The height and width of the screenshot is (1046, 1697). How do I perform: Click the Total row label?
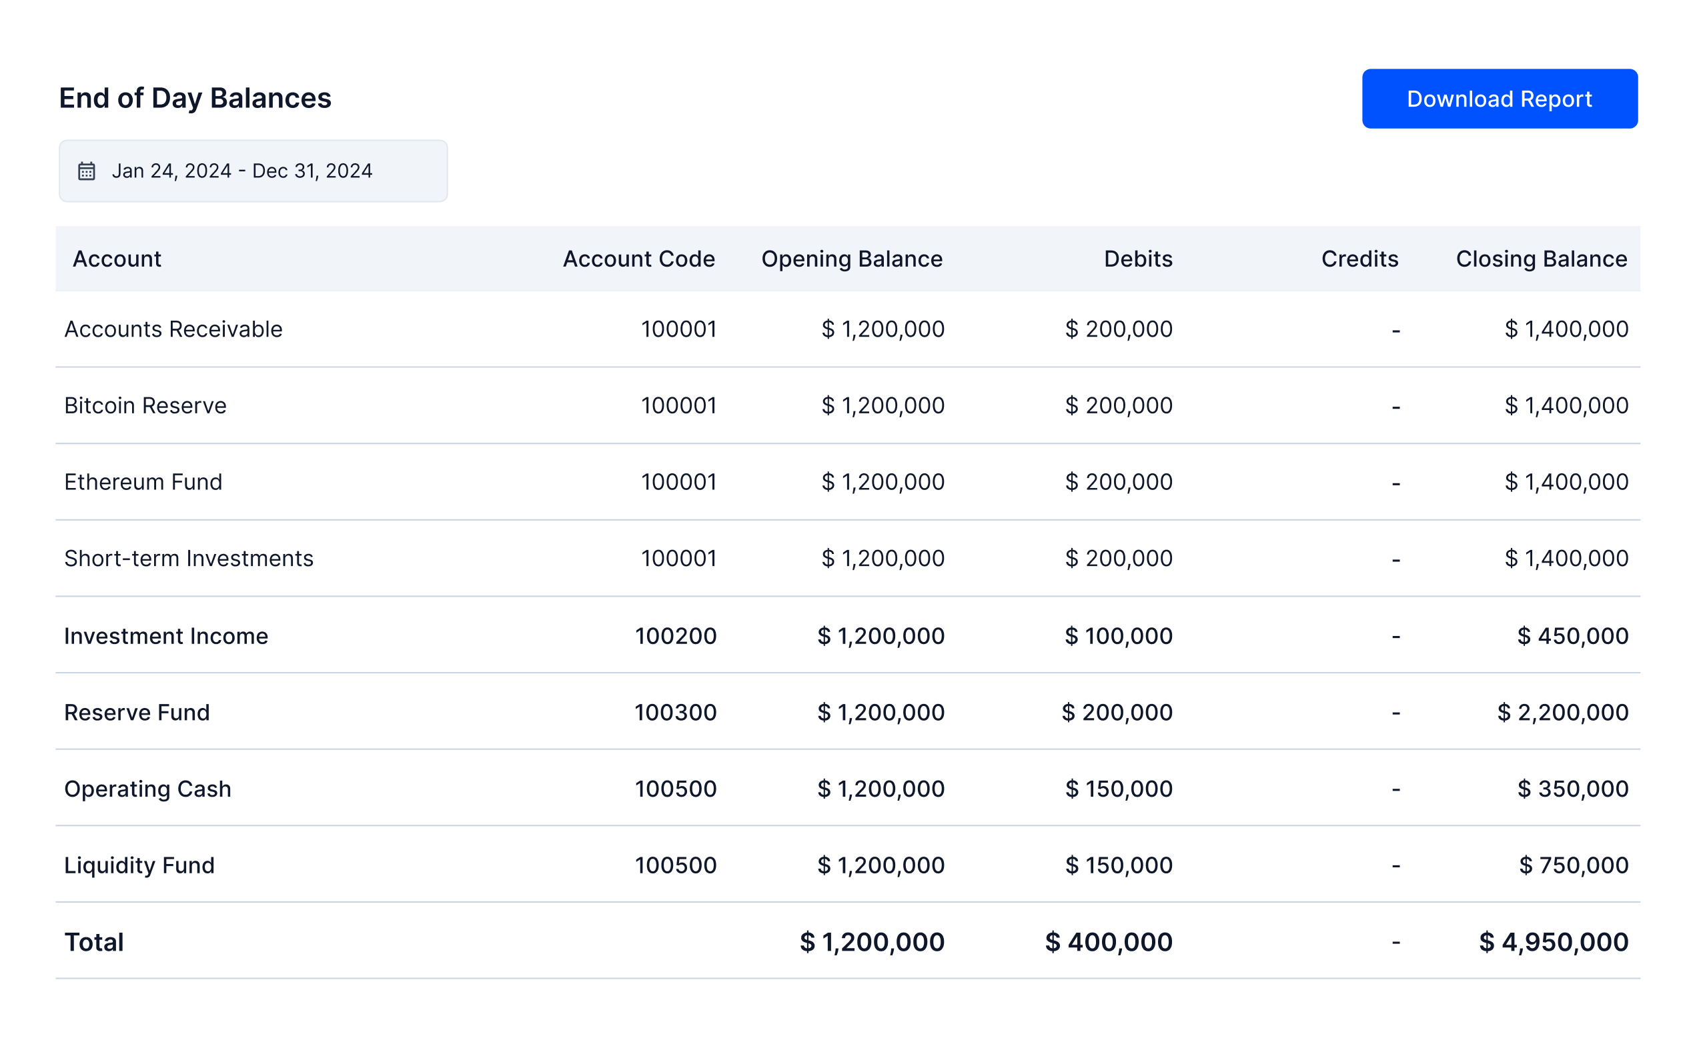[94, 942]
